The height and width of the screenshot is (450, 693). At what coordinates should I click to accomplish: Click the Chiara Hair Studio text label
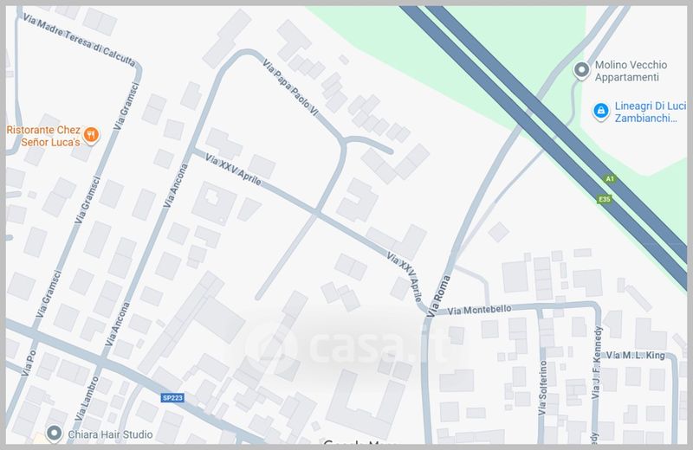pyautogui.click(x=110, y=434)
